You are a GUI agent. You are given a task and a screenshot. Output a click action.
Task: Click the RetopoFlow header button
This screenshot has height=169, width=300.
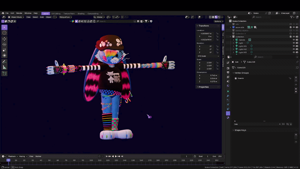(64, 17)
